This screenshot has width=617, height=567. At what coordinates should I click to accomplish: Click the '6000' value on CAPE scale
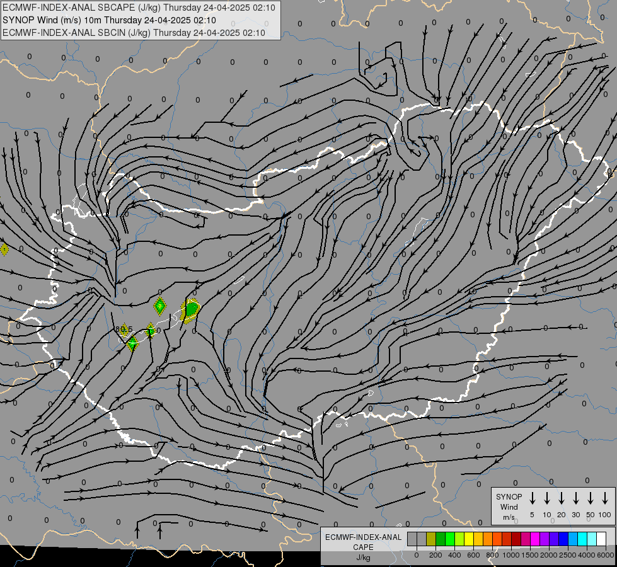click(605, 555)
